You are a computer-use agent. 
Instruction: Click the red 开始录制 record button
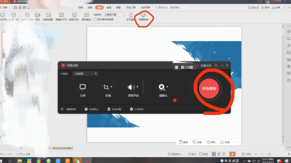pyautogui.click(x=209, y=88)
